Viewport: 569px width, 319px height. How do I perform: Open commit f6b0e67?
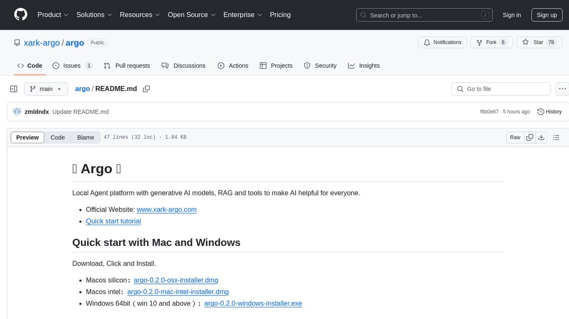tap(490, 112)
